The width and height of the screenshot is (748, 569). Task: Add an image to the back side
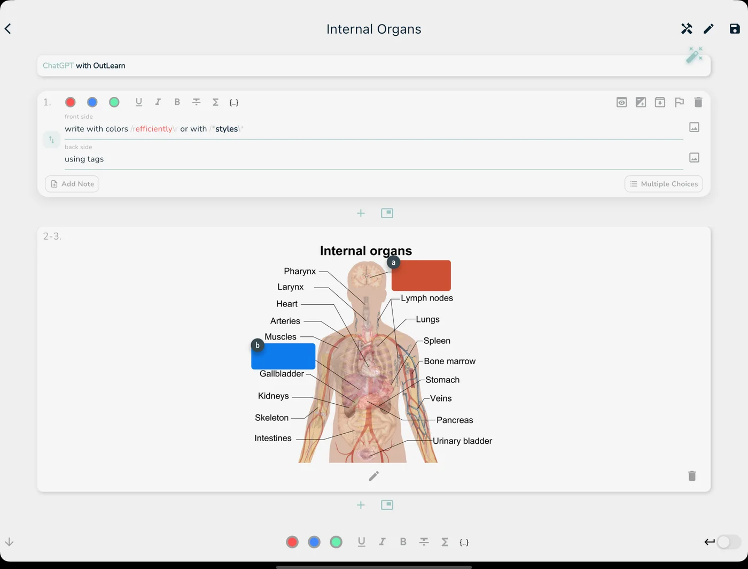click(694, 158)
